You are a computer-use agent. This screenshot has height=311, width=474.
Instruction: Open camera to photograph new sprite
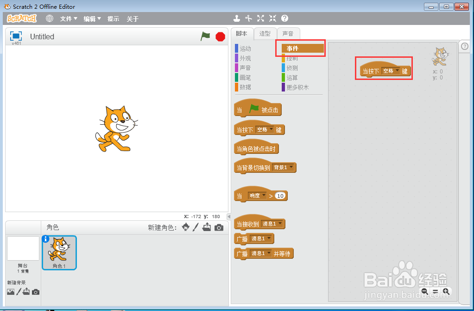218,227
